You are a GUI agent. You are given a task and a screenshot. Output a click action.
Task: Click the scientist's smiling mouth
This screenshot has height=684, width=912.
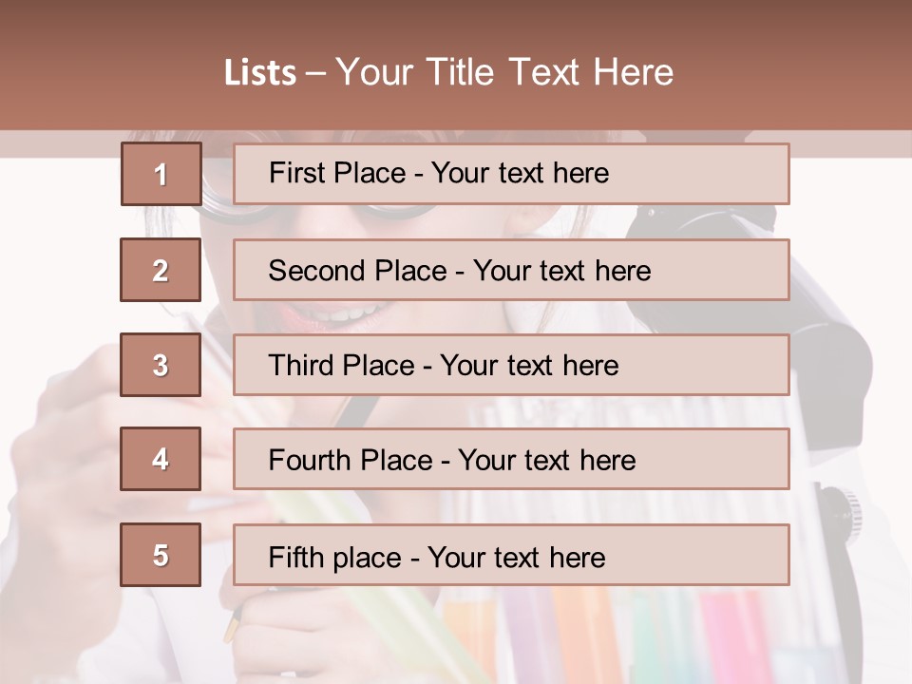(356, 312)
